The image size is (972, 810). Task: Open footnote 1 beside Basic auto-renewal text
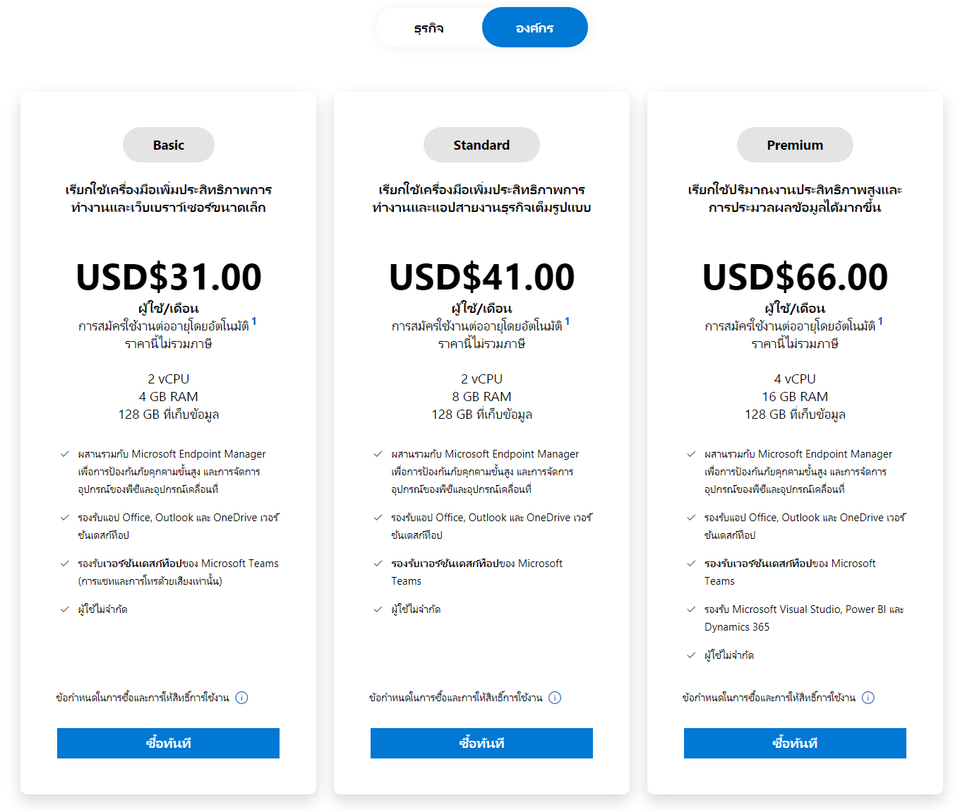(254, 321)
